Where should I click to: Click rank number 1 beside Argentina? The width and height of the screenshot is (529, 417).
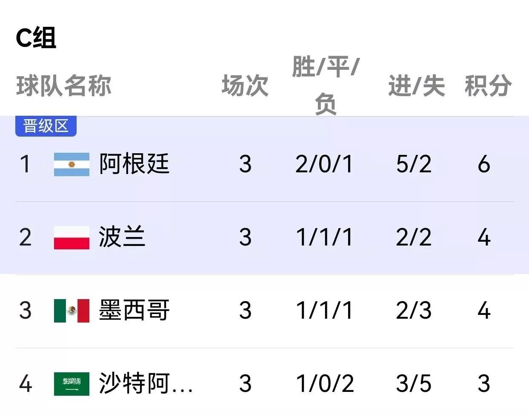coord(26,164)
